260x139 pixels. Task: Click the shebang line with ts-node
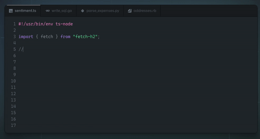pyautogui.click(x=45, y=24)
